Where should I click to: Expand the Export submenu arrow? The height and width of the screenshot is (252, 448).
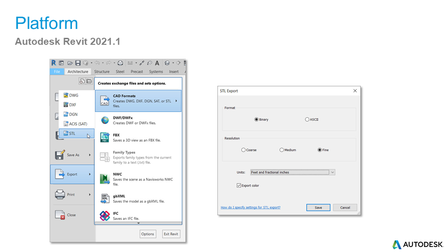pos(90,174)
